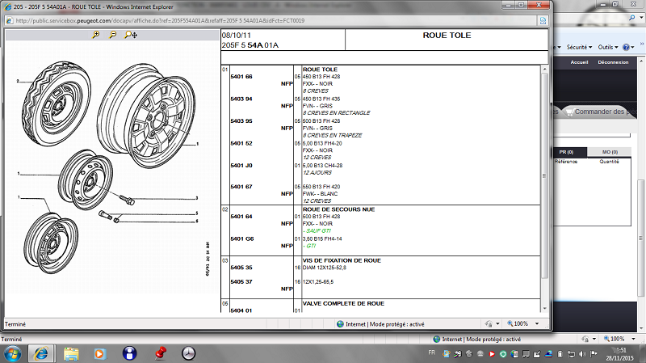646x363 pixels.
Task: Switch to the MO (0) tab
Action: point(610,152)
